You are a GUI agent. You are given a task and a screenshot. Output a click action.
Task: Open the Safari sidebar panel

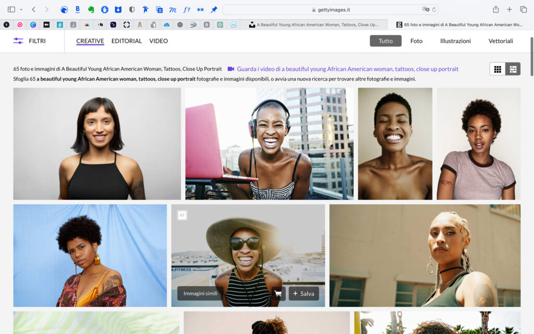[11, 9]
